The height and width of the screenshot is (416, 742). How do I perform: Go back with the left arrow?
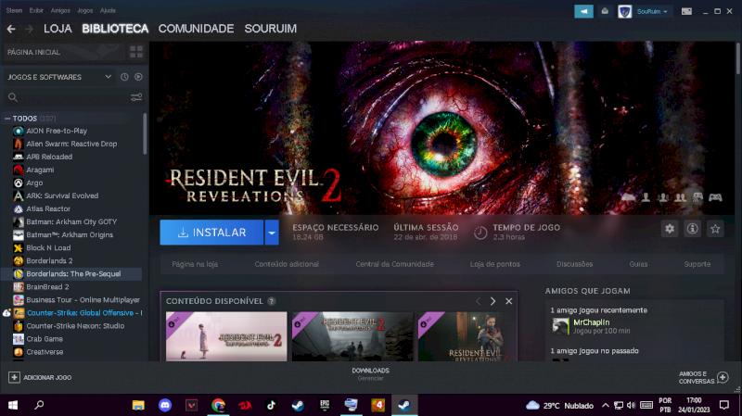11,29
